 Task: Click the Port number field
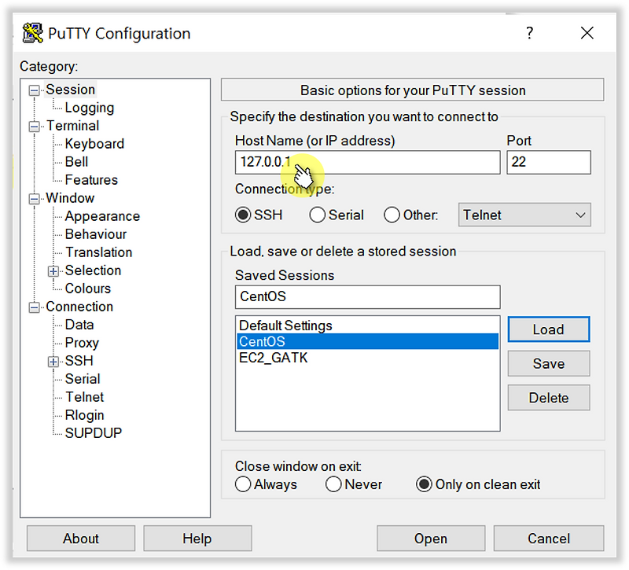click(548, 162)
